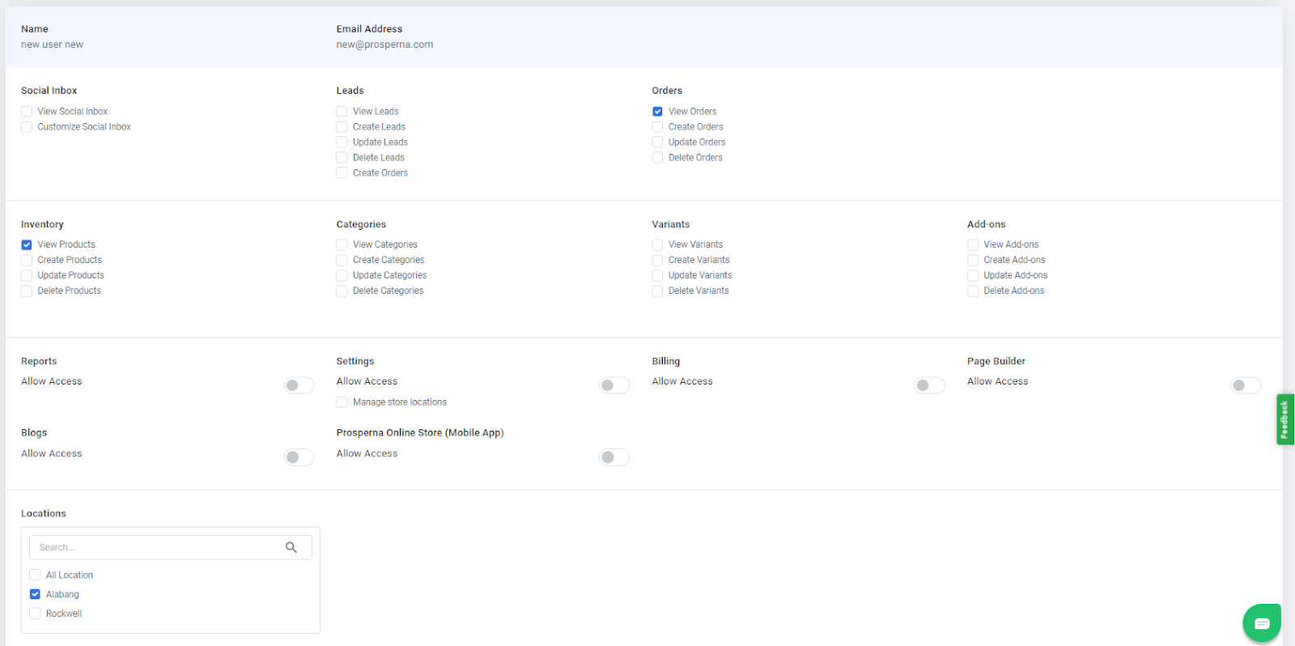Tick the Delete Orders checkbox
Image resolution: width=1295 pixels, height=646 pixels.
click(657, 158)
